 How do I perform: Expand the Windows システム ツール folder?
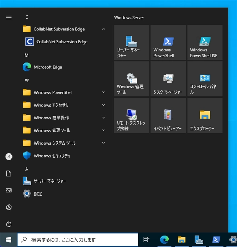[103, 143]
